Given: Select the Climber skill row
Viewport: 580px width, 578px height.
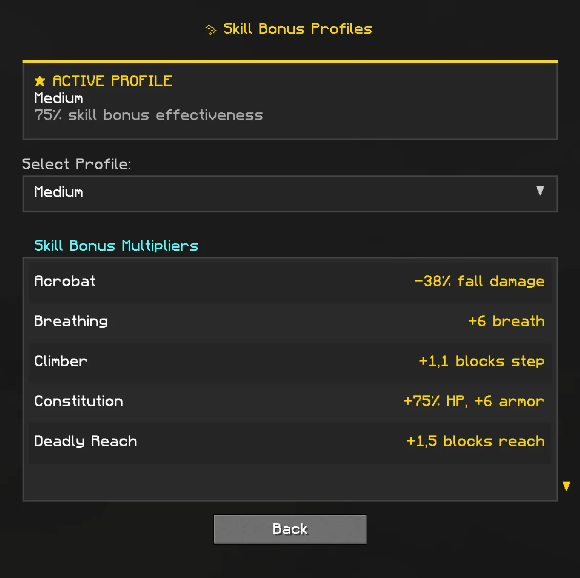Looking at the screenshot, I should coord(290,362).
